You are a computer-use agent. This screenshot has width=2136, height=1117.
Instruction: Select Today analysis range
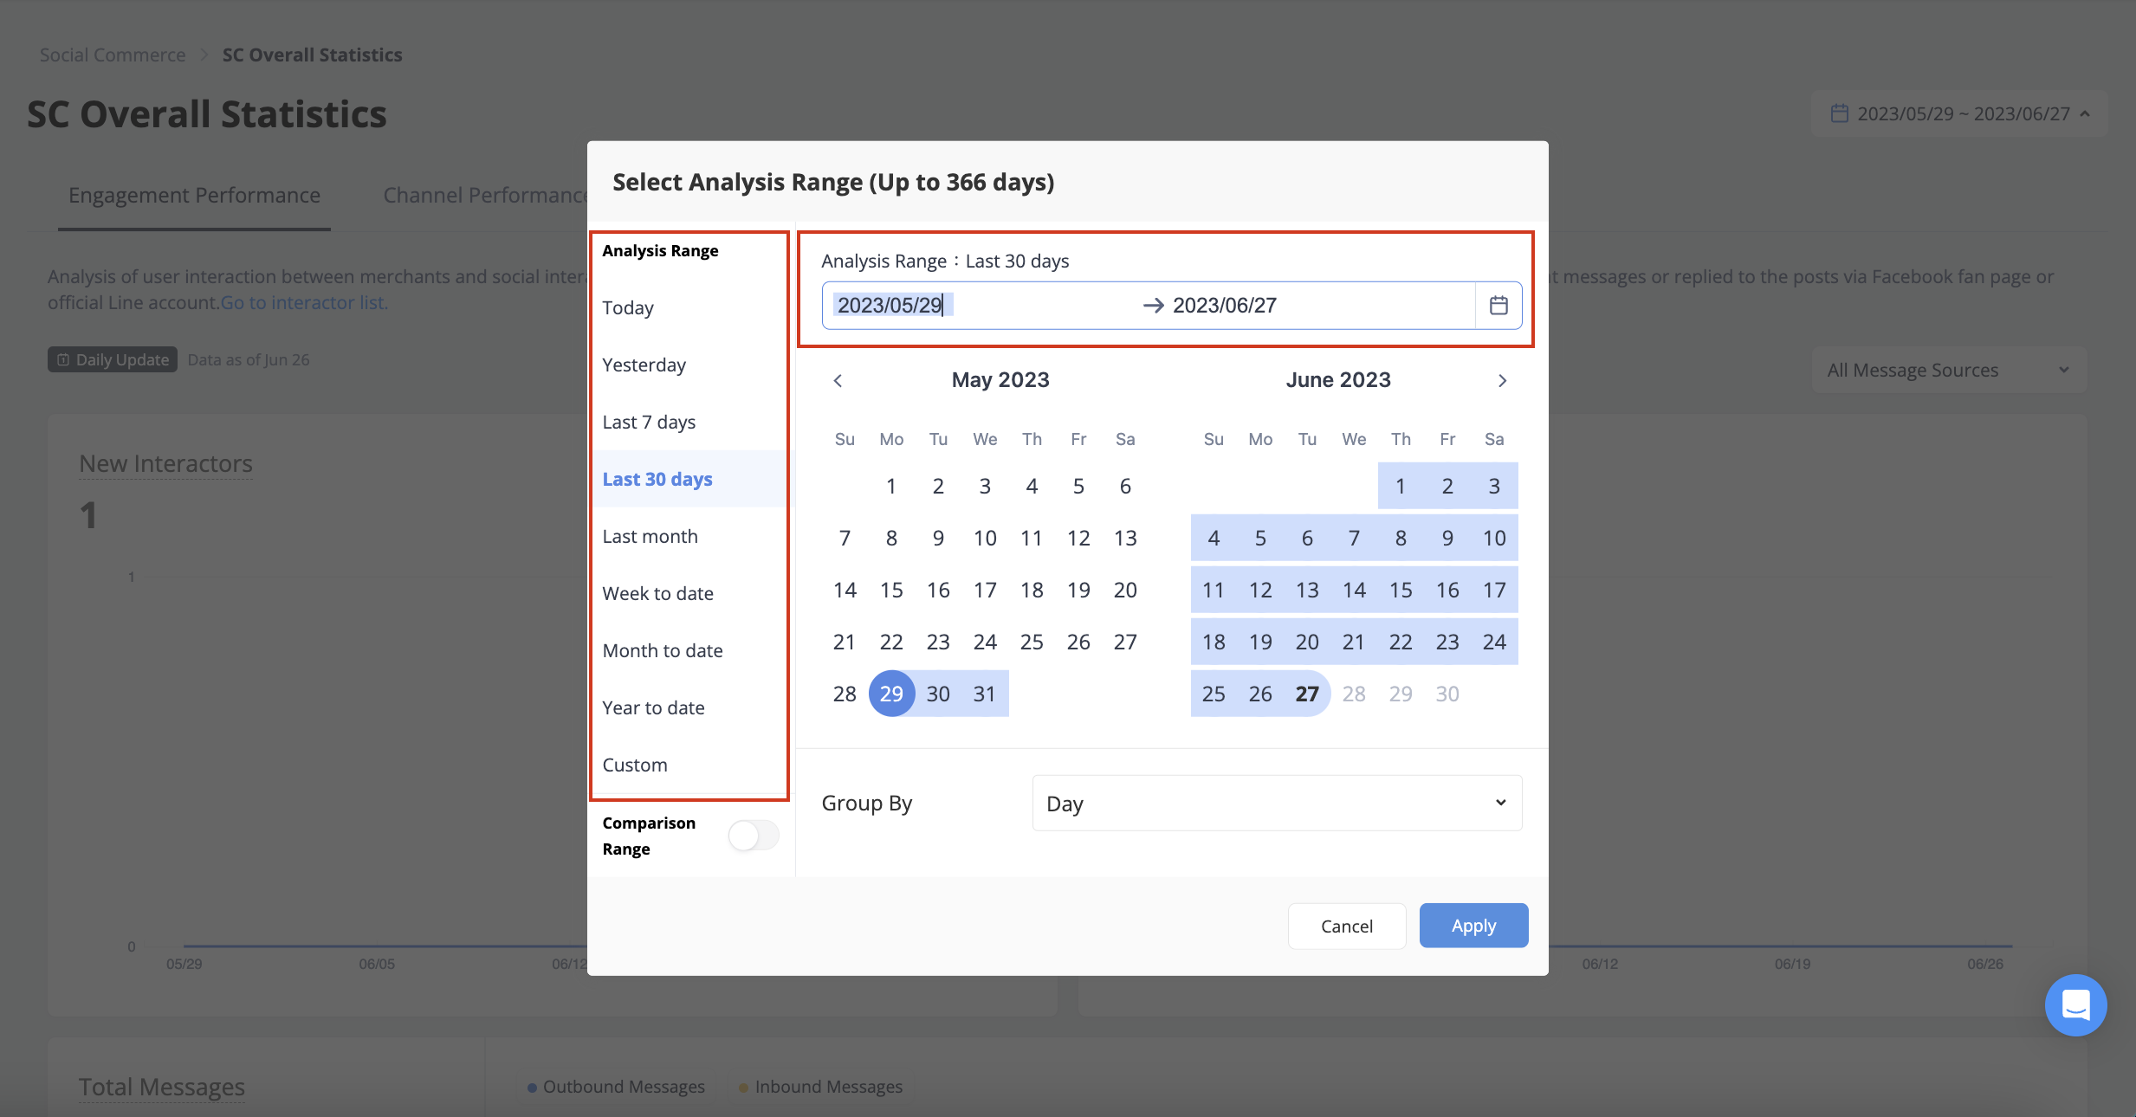coord(689,307)
